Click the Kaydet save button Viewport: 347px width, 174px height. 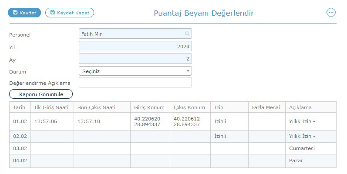24,13
